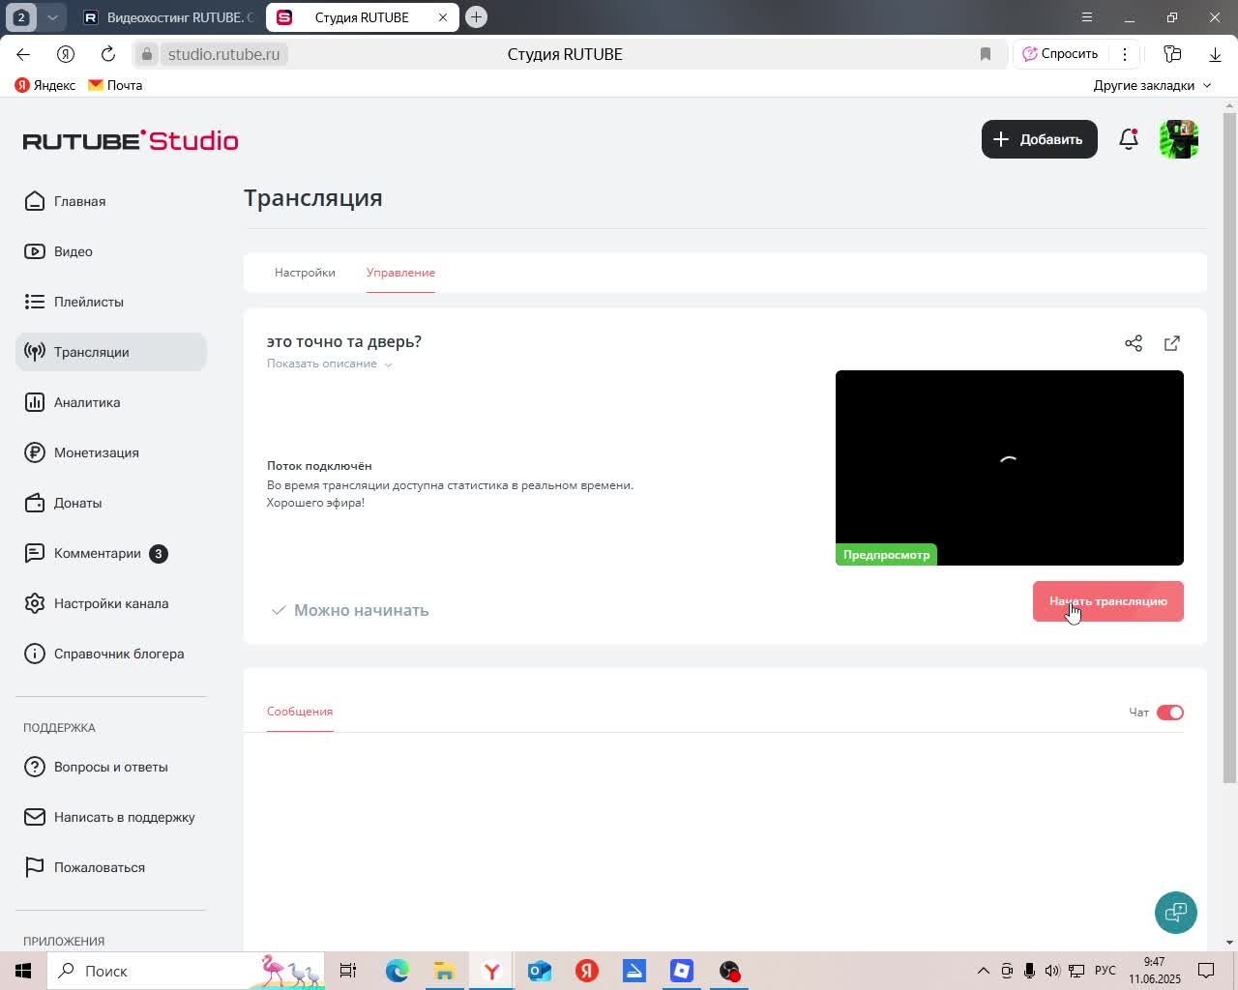Open a new browser tab

coord(476,16)
